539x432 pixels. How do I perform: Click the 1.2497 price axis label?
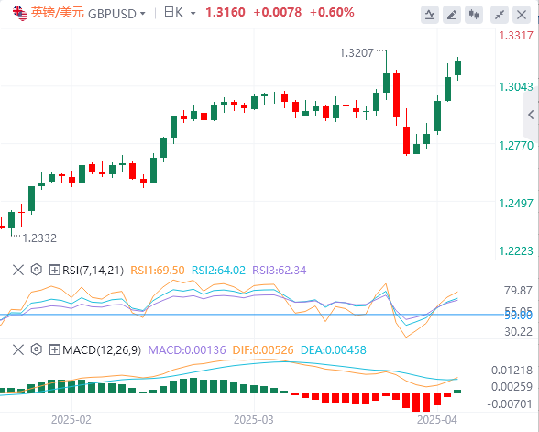516,204
